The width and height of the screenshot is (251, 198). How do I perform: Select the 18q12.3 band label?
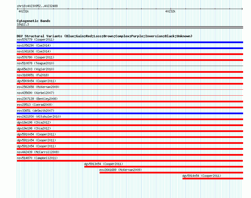[23, 24]
